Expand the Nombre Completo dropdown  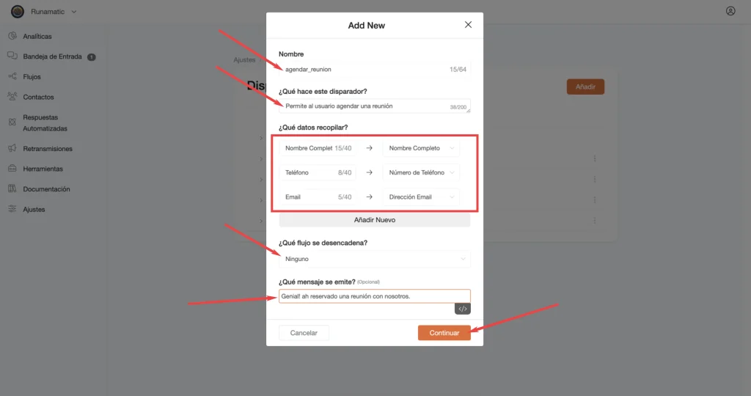(421, 148)
